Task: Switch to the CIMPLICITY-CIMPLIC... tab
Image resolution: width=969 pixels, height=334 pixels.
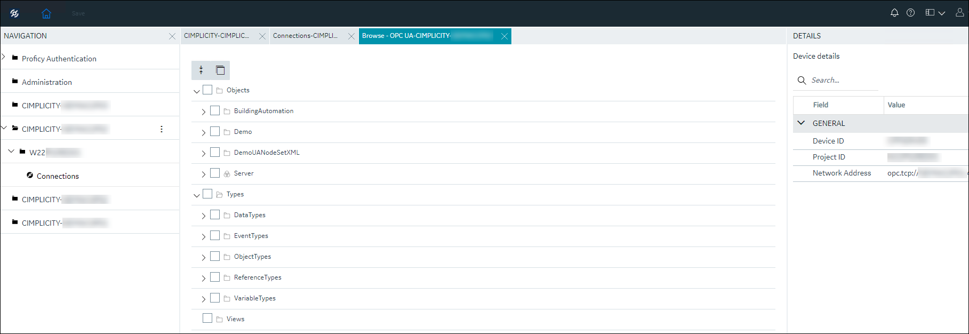Action: pyautogui.click(x=217, y=36)
